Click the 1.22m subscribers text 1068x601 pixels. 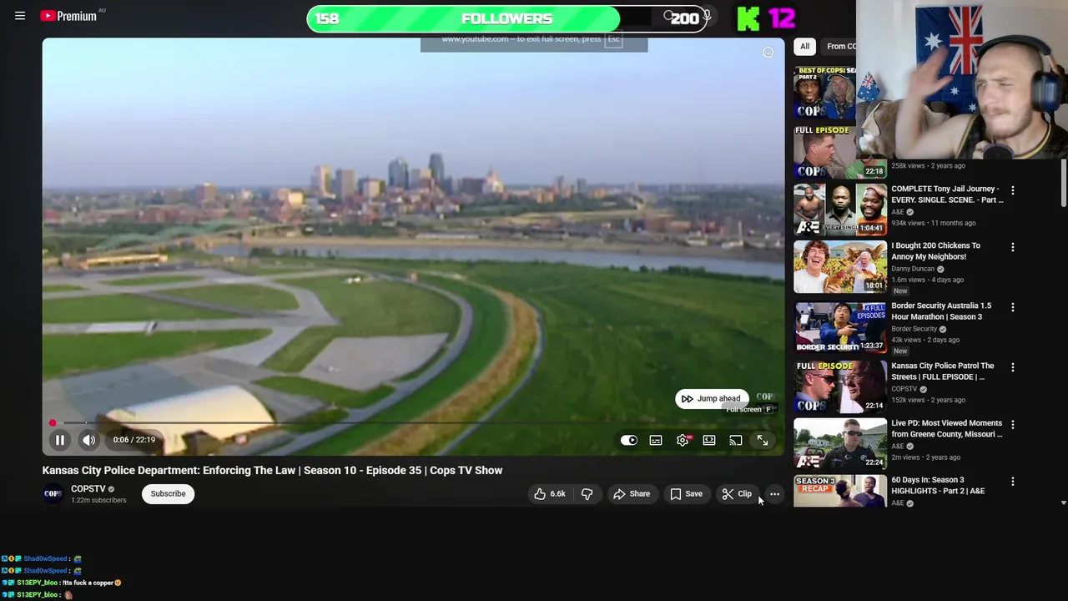[98, 501]
